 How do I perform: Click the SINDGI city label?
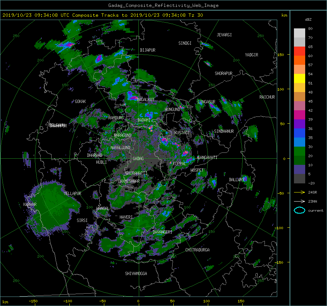(x=185, y=43)
